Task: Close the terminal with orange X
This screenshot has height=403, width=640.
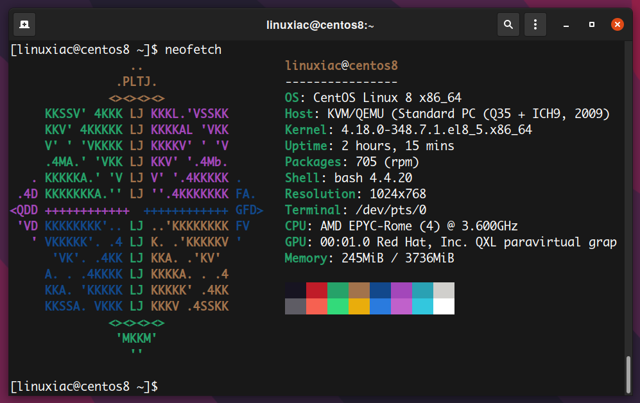Action: click(617, 24)
